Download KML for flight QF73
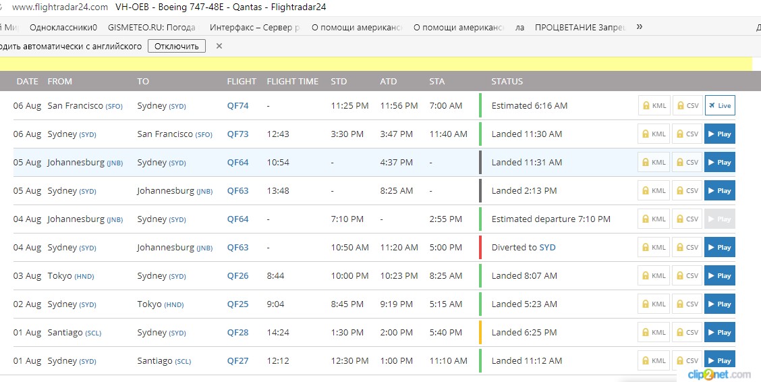Image resolution: width=761 pixels, height=382 pixels. pos(654,134)
